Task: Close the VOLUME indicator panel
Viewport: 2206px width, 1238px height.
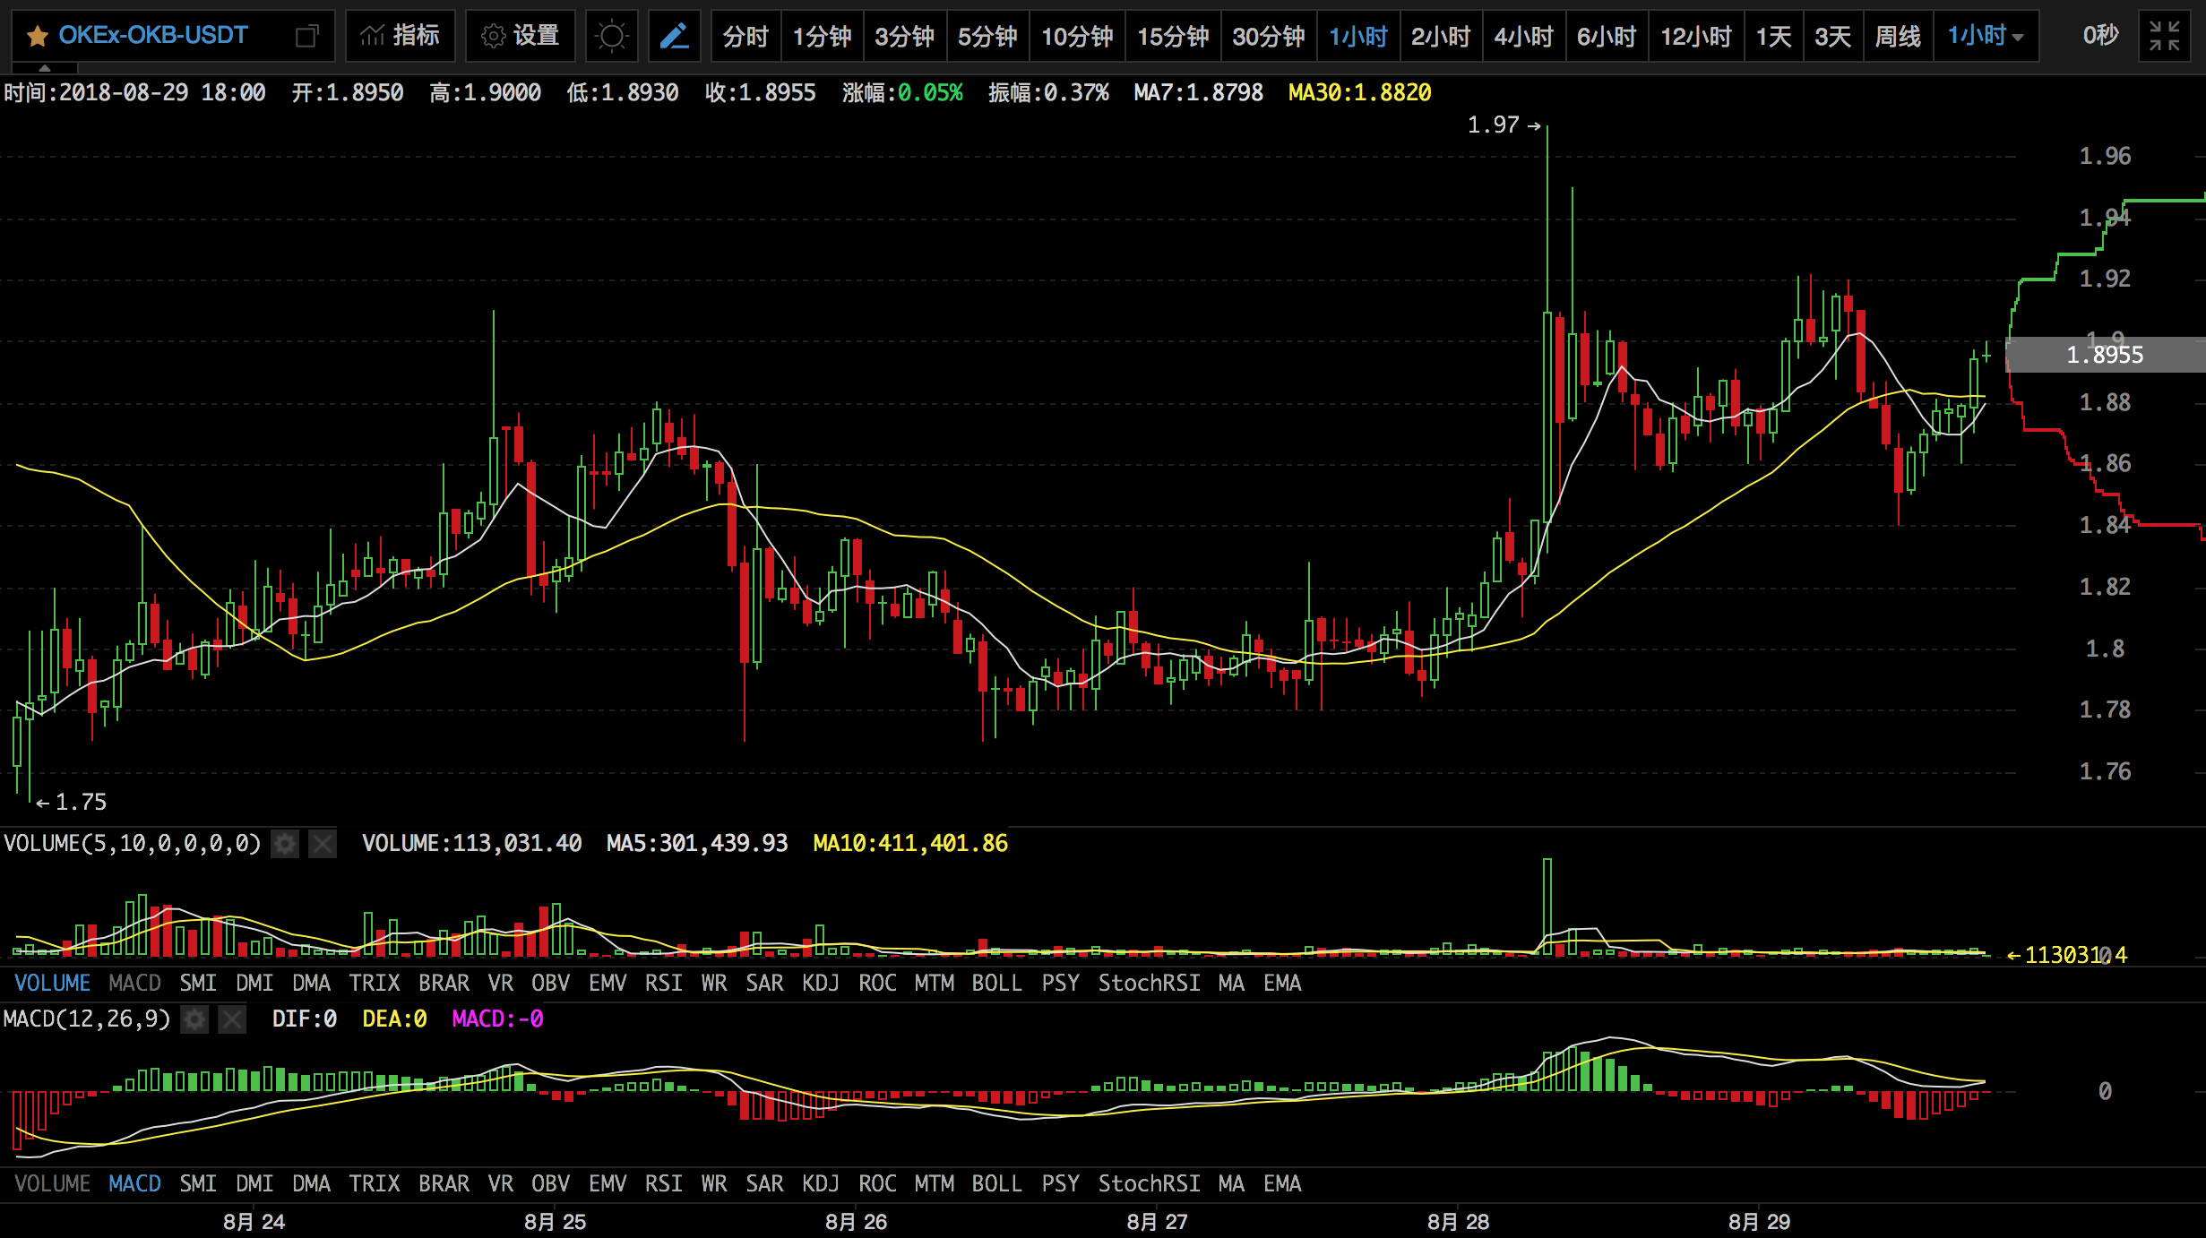Action: pos(323,843)
